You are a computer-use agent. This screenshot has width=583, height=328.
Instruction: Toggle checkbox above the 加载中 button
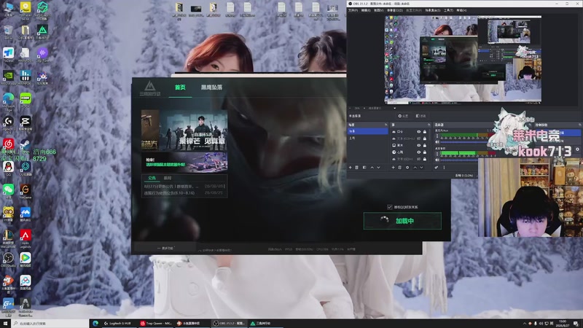pyautogui.click(x=390, y=207)
